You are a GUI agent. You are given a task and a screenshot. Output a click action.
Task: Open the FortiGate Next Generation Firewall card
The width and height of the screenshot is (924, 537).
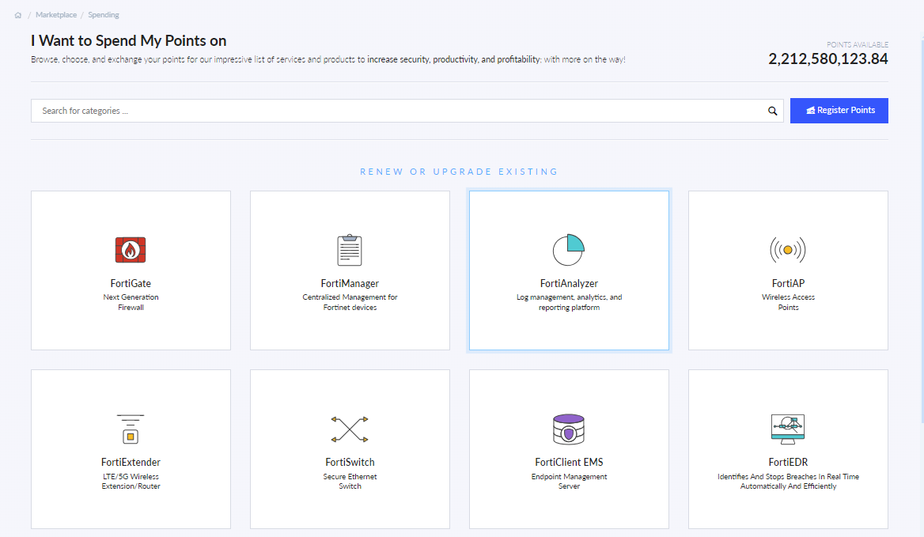coord(131,270)
